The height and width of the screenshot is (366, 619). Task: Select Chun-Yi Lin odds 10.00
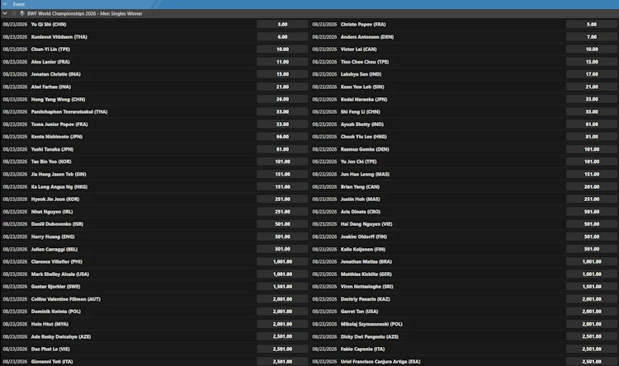click(x=282, y=49)
